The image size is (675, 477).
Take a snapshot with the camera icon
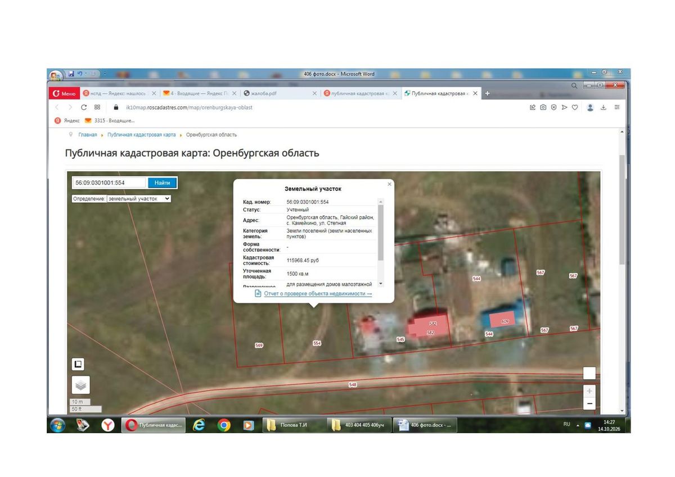click(x=543, y=107)
